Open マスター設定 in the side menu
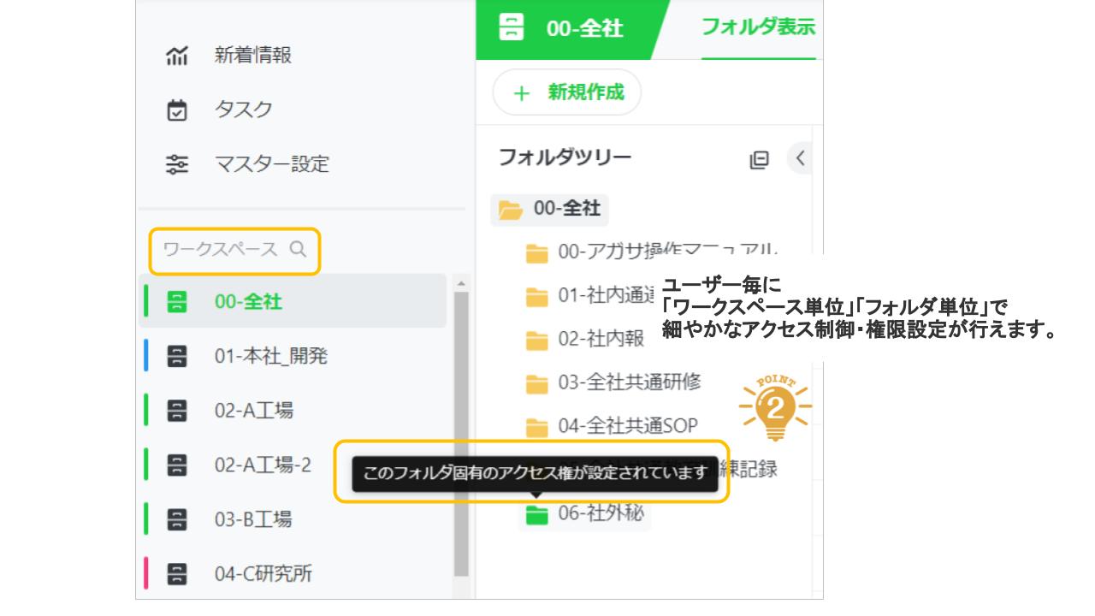The height and width of the screenshot is (616, 1095). pyautogui.click(x=271, y=164)
